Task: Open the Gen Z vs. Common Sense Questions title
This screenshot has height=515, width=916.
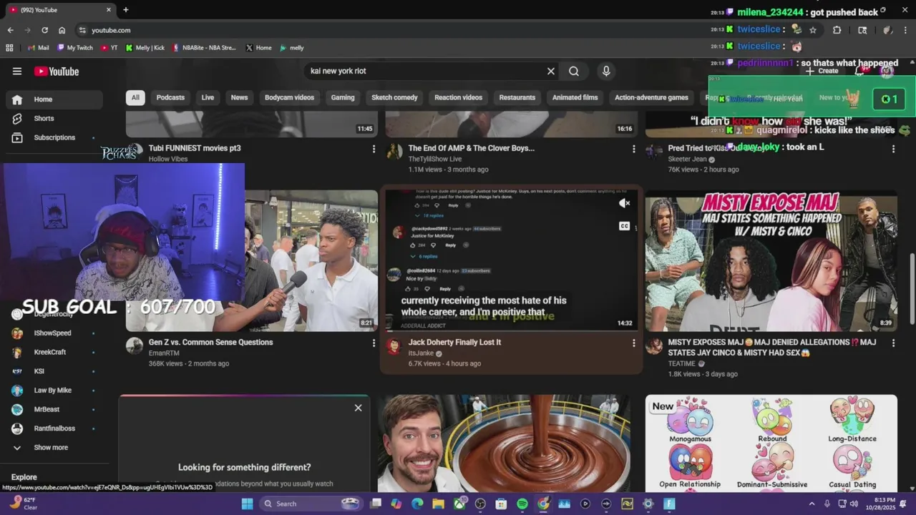Action: click(210, 343)
